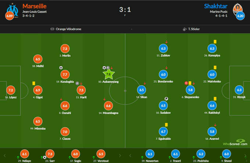The width and height of the screenshot is (250, 163).
Task: Open the Shakhtar team name link
Action: pos(215,6)
